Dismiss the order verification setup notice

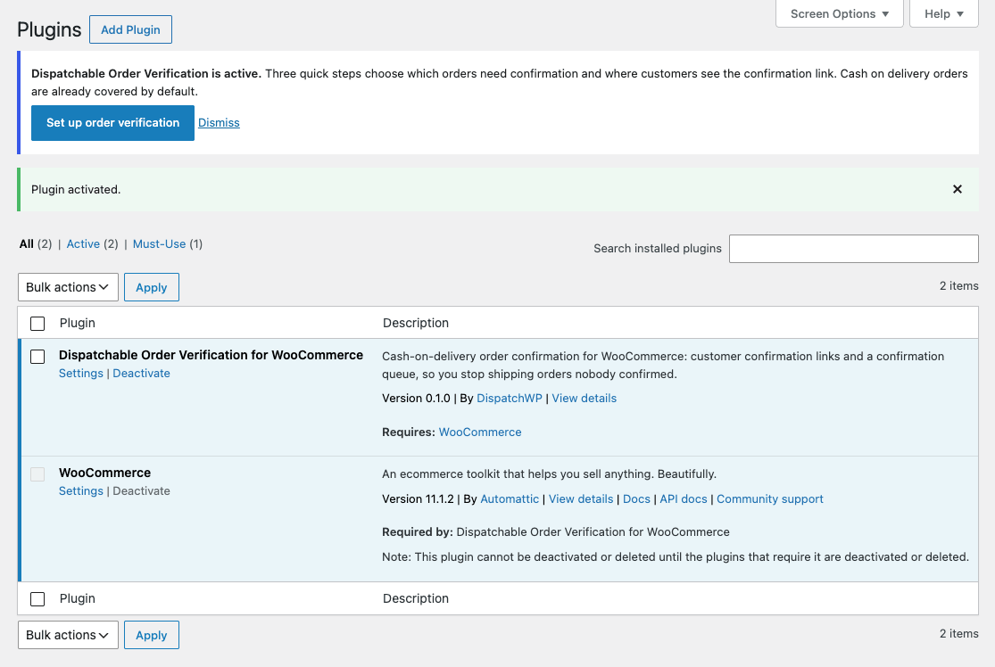(219, 123)
